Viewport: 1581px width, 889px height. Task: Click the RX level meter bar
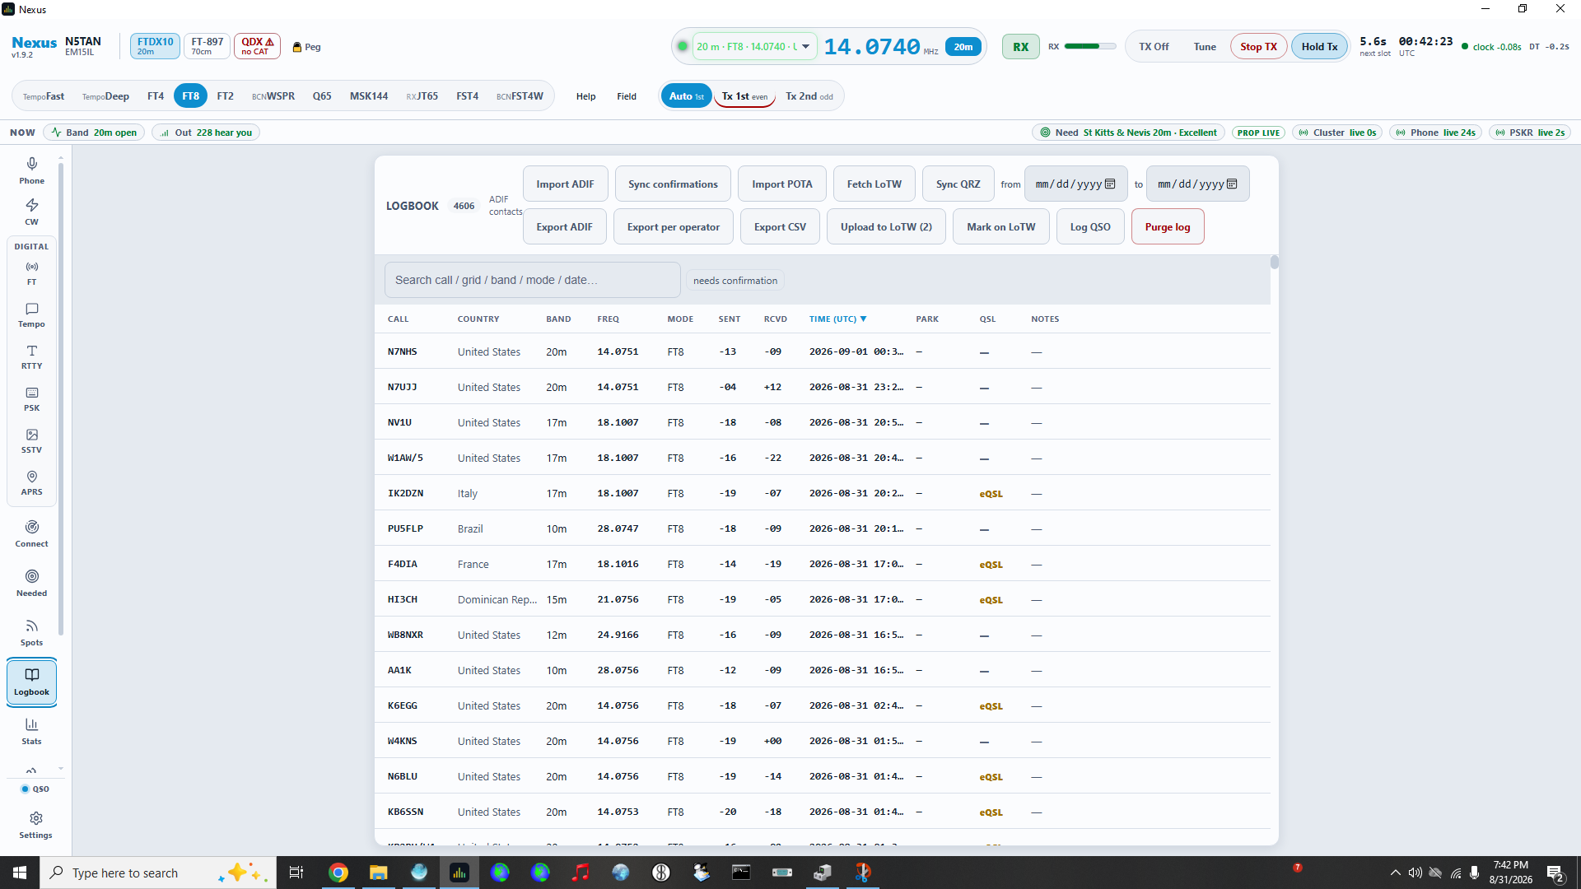[x=1089, y=47]
